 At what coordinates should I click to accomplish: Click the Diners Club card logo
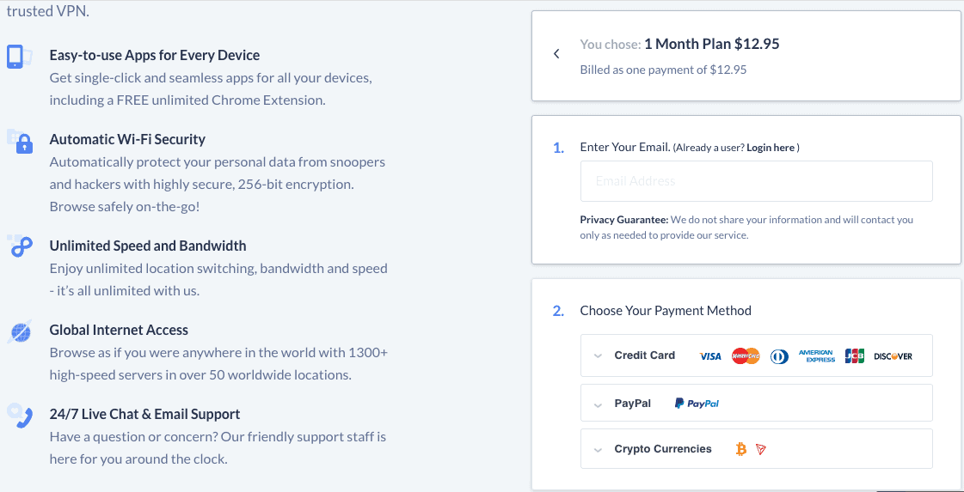pyautogui.click(x=780, y=355)
